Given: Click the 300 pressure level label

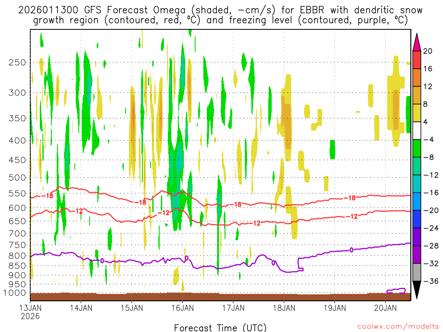Looking at the screenshot, I should click(17, 93).
